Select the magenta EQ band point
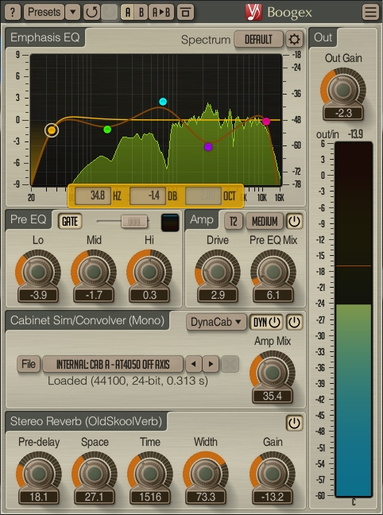 pyautogui.click(x=266, y=122)
